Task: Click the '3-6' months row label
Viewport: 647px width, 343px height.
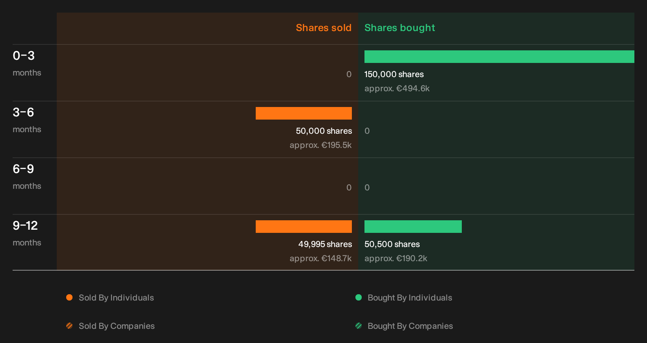Action: pyautogui.click(x=24, y=112)
